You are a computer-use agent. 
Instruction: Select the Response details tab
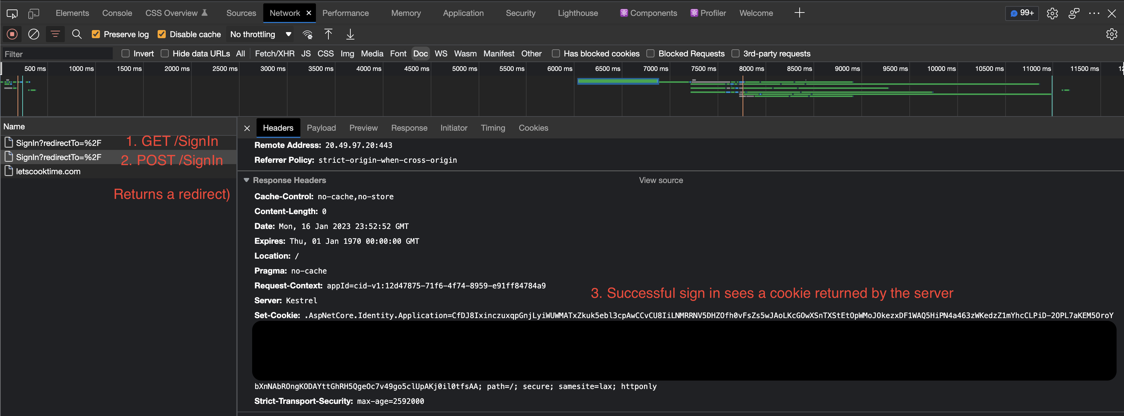pos(409,128)
